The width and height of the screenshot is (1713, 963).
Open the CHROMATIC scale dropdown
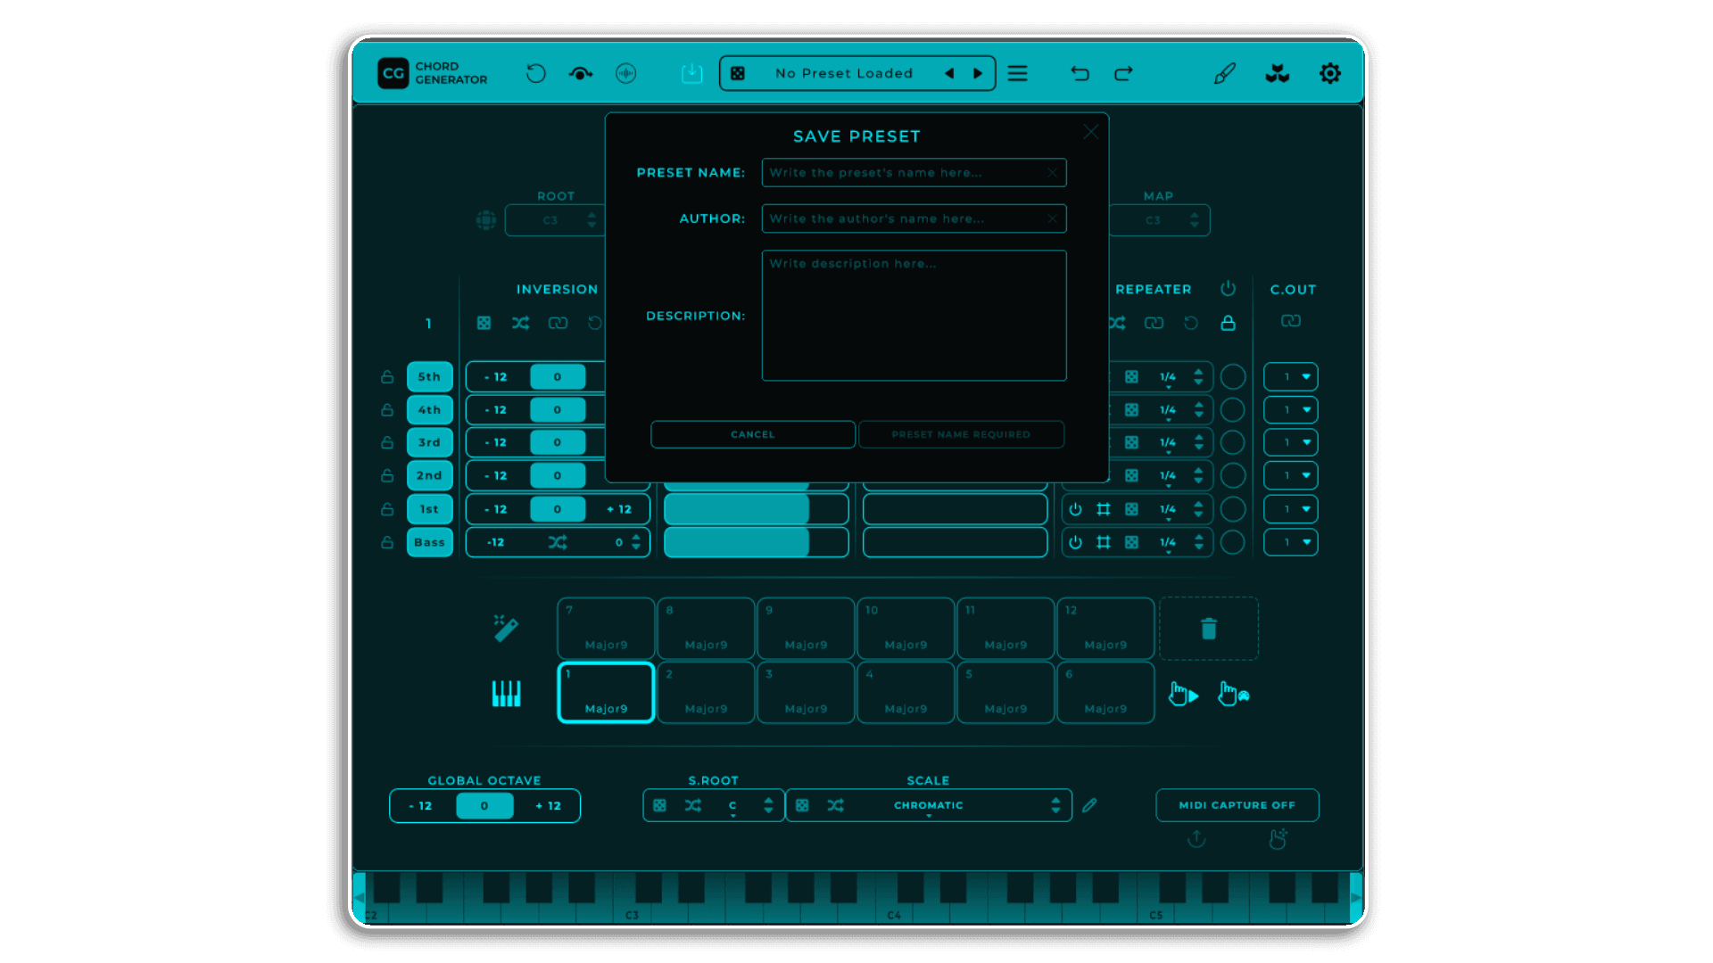[928, 804]
